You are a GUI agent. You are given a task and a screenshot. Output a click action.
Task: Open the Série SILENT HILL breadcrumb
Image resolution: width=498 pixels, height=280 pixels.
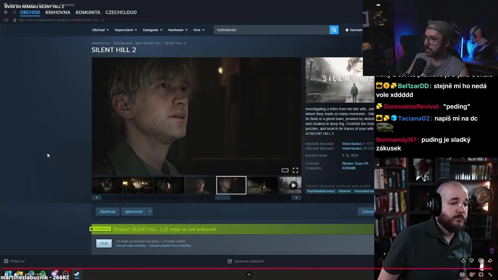[x=148, y=43]
